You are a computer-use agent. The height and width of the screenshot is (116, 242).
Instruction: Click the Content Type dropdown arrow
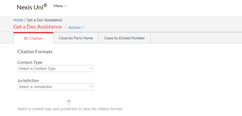point(91,69)
